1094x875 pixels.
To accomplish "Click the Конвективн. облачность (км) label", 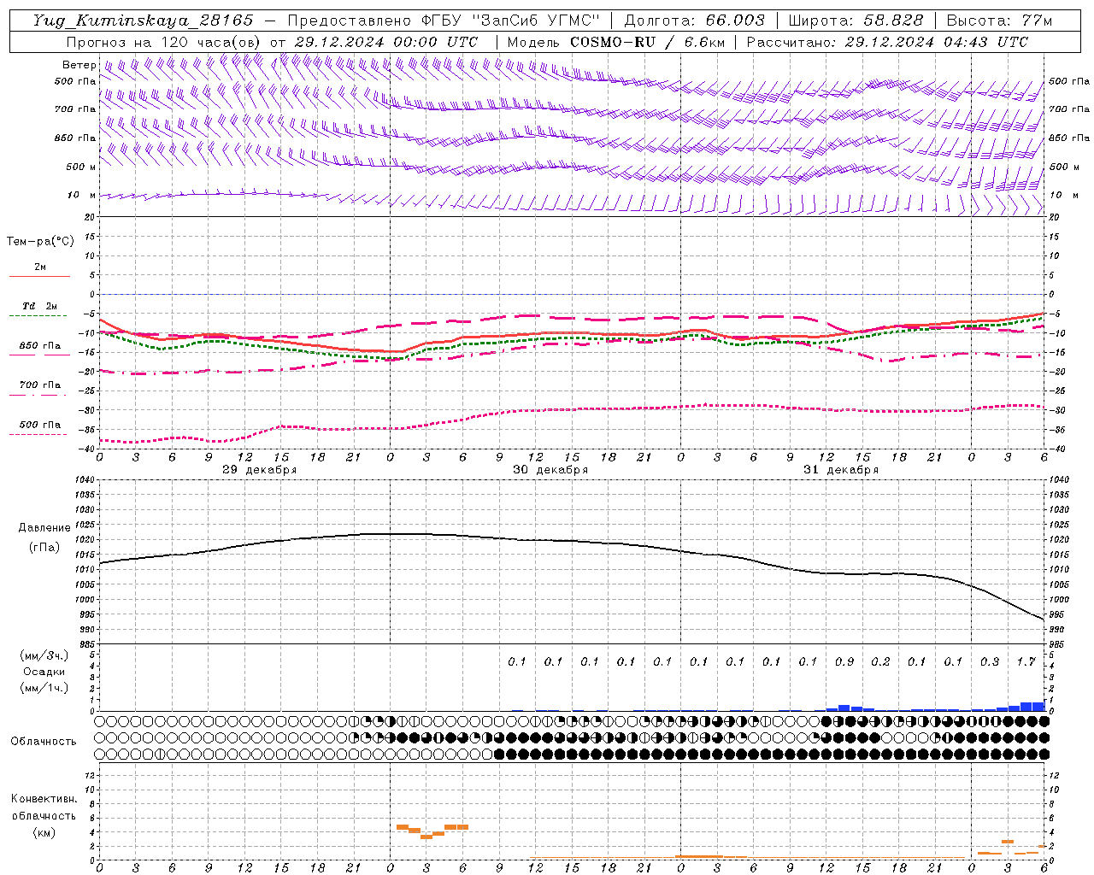I will [44, 815].
